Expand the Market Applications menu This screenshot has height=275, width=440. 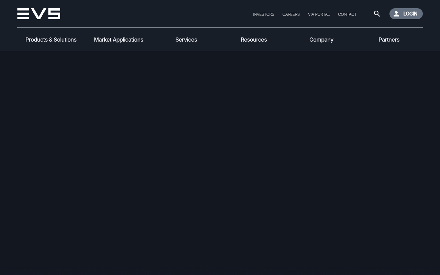[x=119, y=40]
